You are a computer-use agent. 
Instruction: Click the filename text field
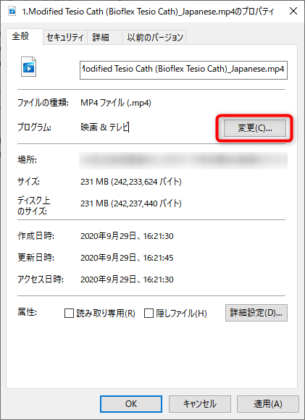pos(183,70)
